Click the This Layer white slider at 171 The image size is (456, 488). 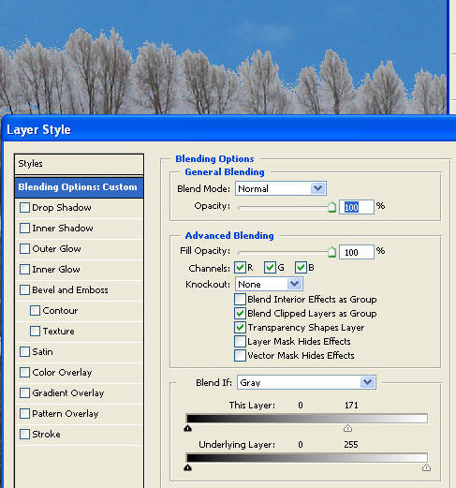[x=347, y=428]
